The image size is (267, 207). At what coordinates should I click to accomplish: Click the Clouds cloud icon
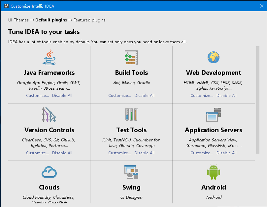coord(49,172)
